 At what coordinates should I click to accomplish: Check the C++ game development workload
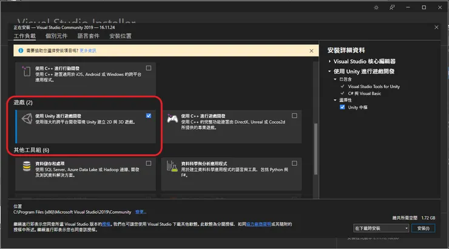click(294, 116)
